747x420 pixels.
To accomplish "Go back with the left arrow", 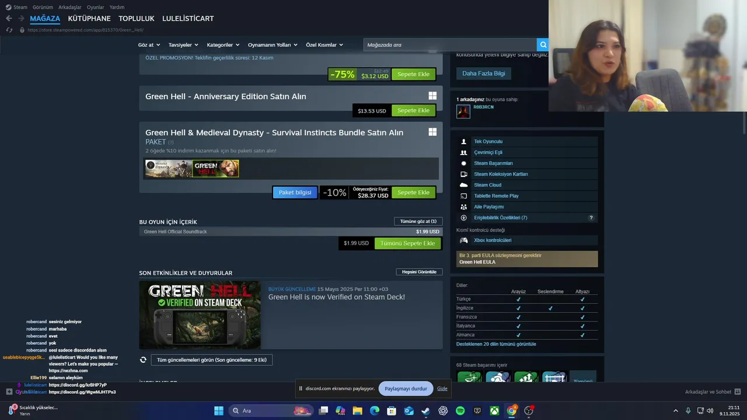I will [9, 19].
